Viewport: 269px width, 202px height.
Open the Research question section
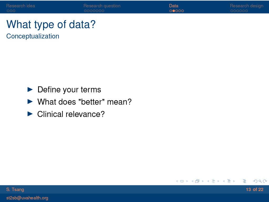[x=102, y=6]
